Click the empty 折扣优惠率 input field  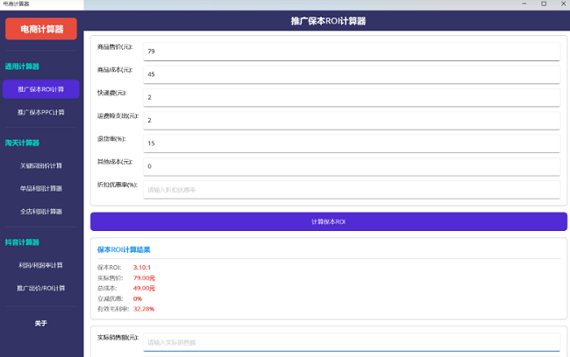tap(351, 189)
